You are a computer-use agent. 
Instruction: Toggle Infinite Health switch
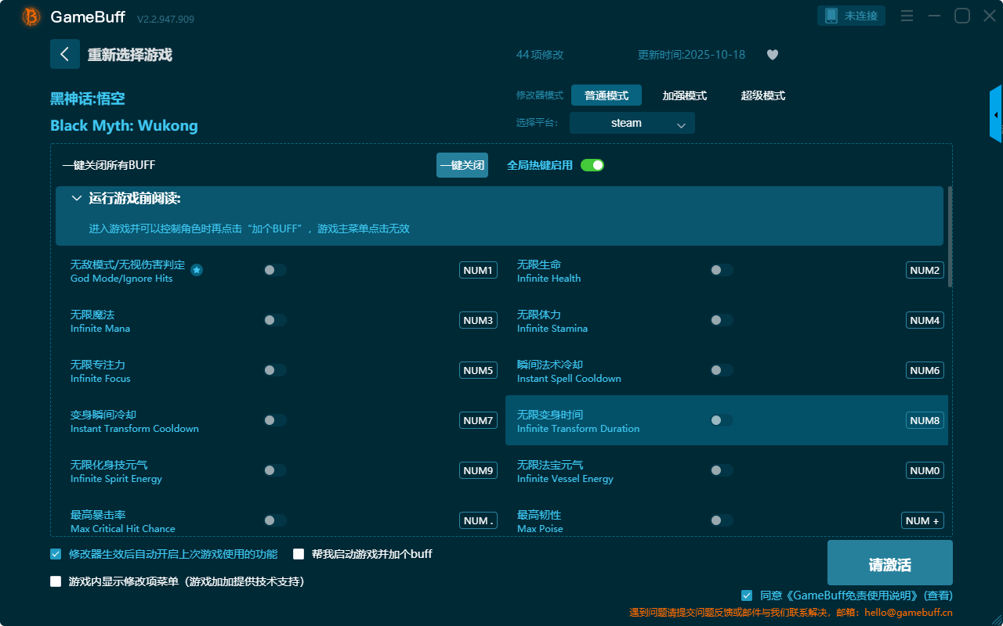[722, 270]
